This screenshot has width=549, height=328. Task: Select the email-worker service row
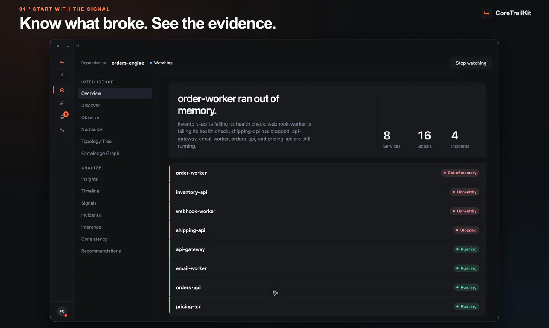click(327, 268)
